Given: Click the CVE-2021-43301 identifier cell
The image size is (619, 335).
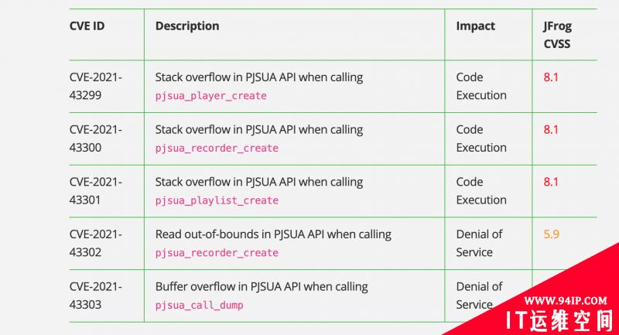Looking at the screenshot, I should pyautogui.click(x=95, y=190).
